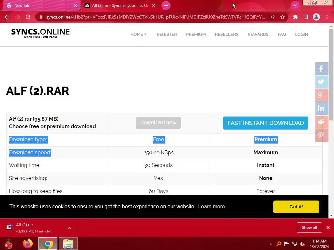
Task: Open the REWARDS page
Action: point(258,35)
